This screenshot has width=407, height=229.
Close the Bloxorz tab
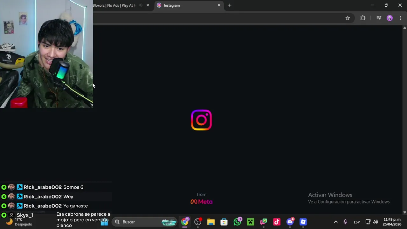tap(148, 5)
